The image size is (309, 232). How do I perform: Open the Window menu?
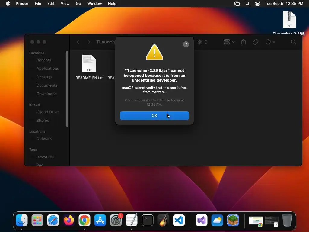point(94,4)
